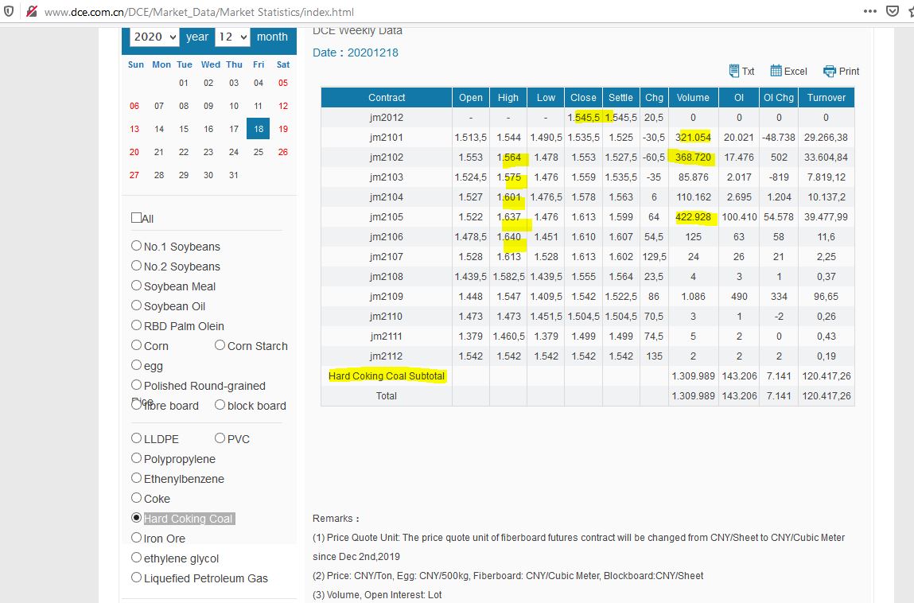Export table to Excel

point(788,71)
